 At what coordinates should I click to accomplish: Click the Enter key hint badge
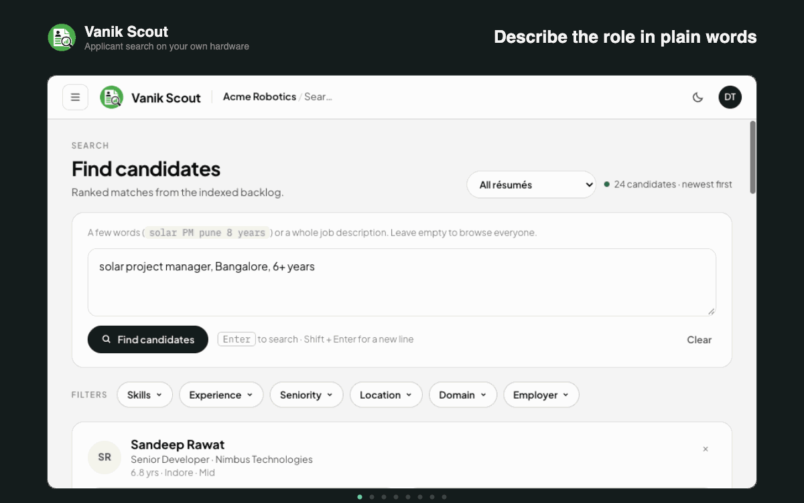(x=237, y=339)
